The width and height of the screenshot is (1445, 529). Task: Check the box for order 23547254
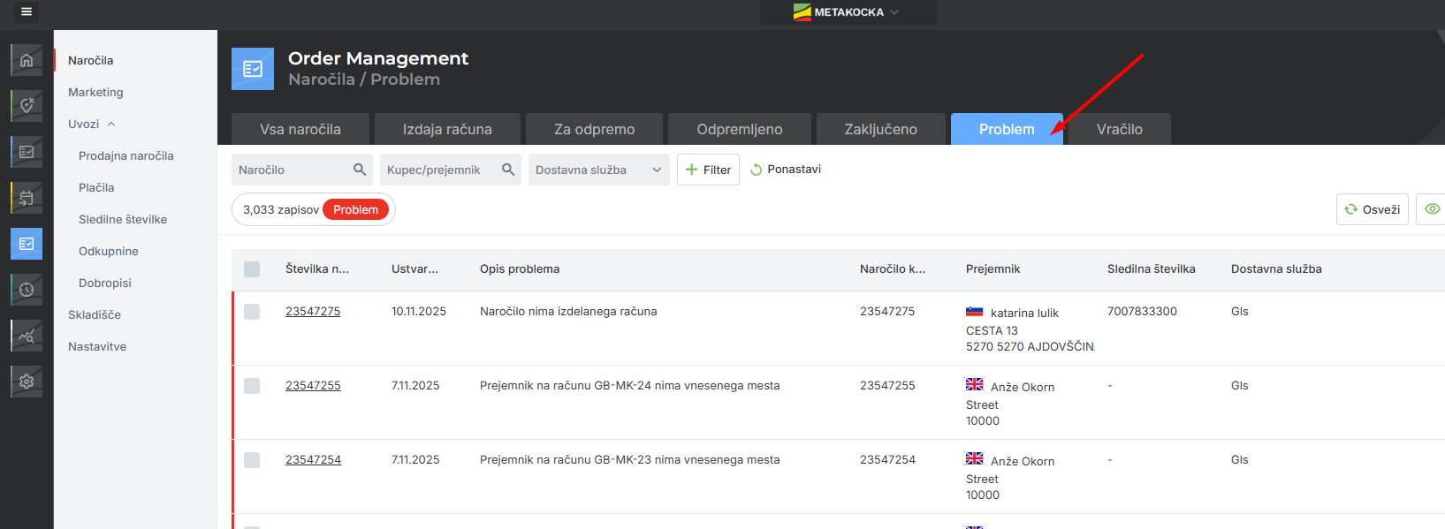click(x=252, y=460)
